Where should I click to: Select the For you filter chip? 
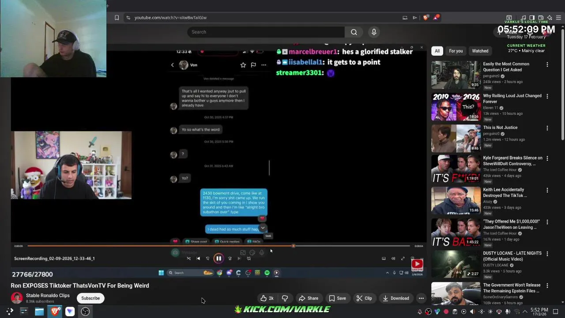pyautogui.click(x=456, y=51)
